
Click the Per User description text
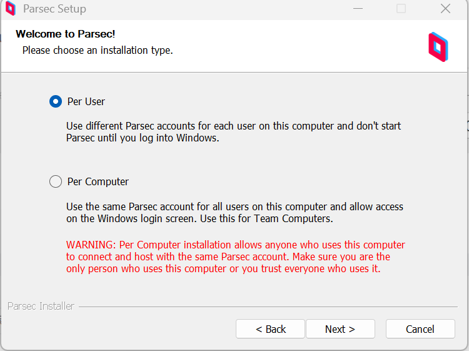click(x=233, y=131)
